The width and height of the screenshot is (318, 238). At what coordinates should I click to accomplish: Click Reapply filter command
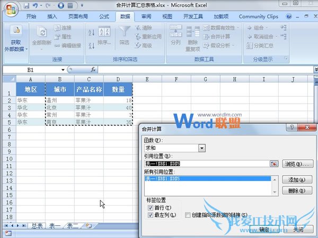coord(148,36)
